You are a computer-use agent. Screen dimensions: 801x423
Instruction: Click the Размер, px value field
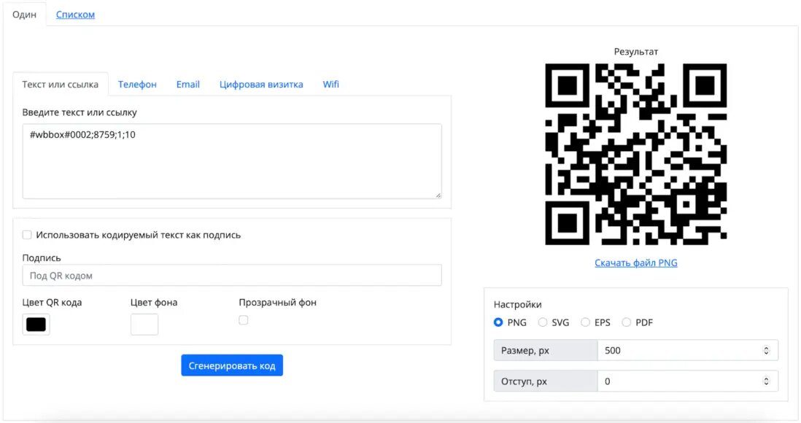pyautogui.click(x=688, y=351)
